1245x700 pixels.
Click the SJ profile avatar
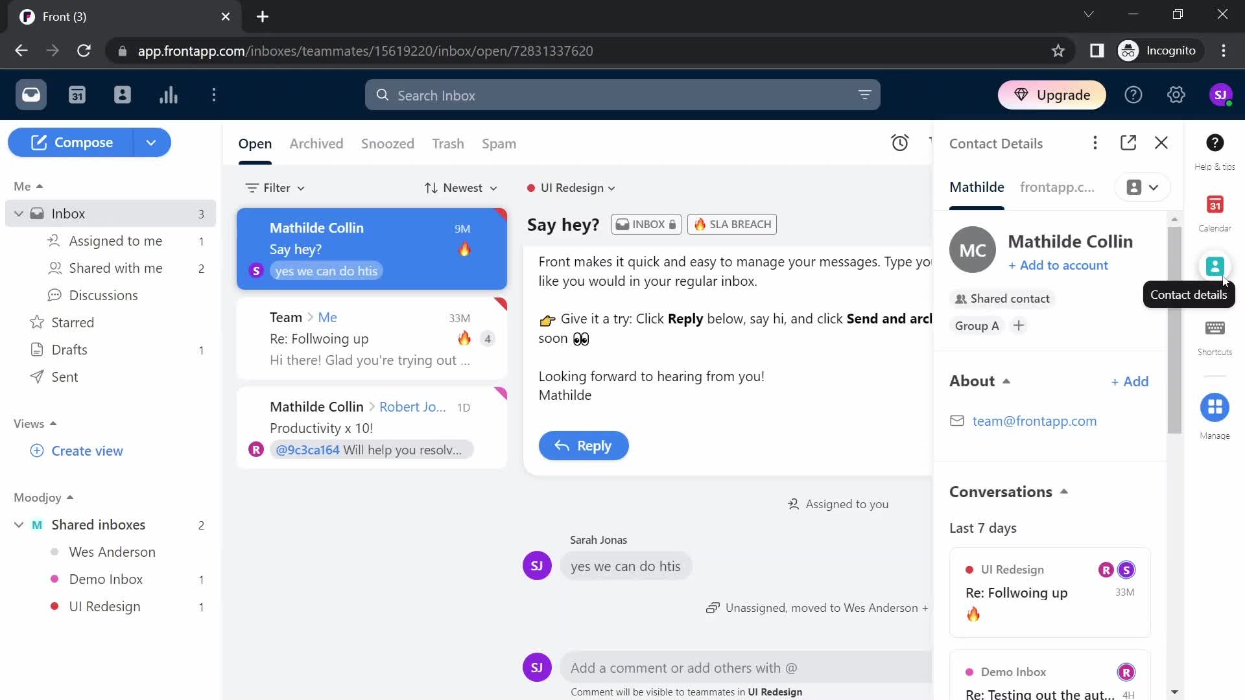(x=1221, y=95)
